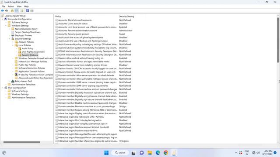Screen dimensions: 280x157
Task: Open the Windows Start menu
Action: (x=106, y=153)
